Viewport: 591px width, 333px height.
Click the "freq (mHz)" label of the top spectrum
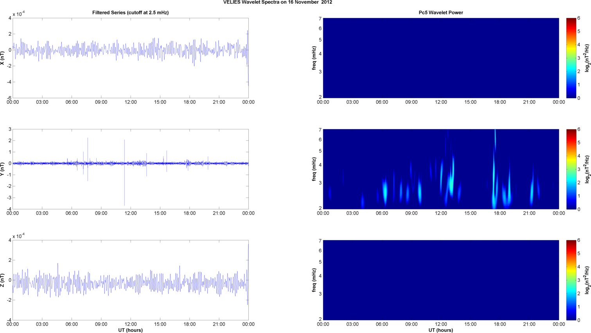point(314,58)
